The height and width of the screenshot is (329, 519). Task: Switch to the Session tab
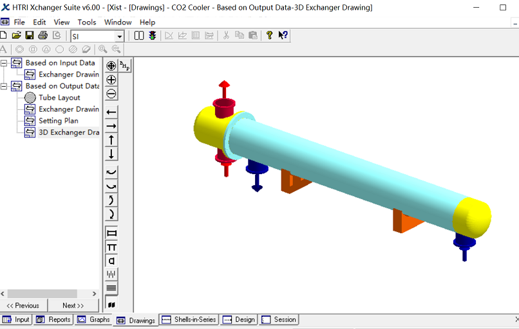pyautogui.click(x=279, y=320)
